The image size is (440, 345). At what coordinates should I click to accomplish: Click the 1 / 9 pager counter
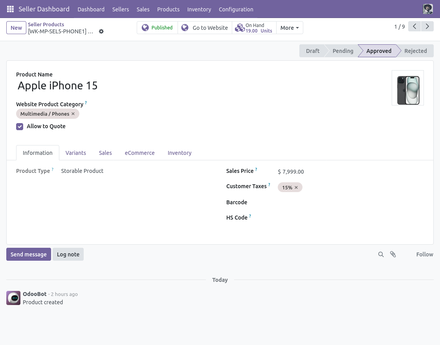(399, 27)
